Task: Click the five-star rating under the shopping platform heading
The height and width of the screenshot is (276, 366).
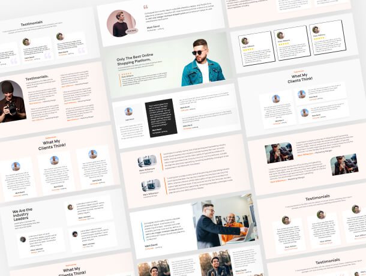Action: pyautogui.click(x=127, y=74)
